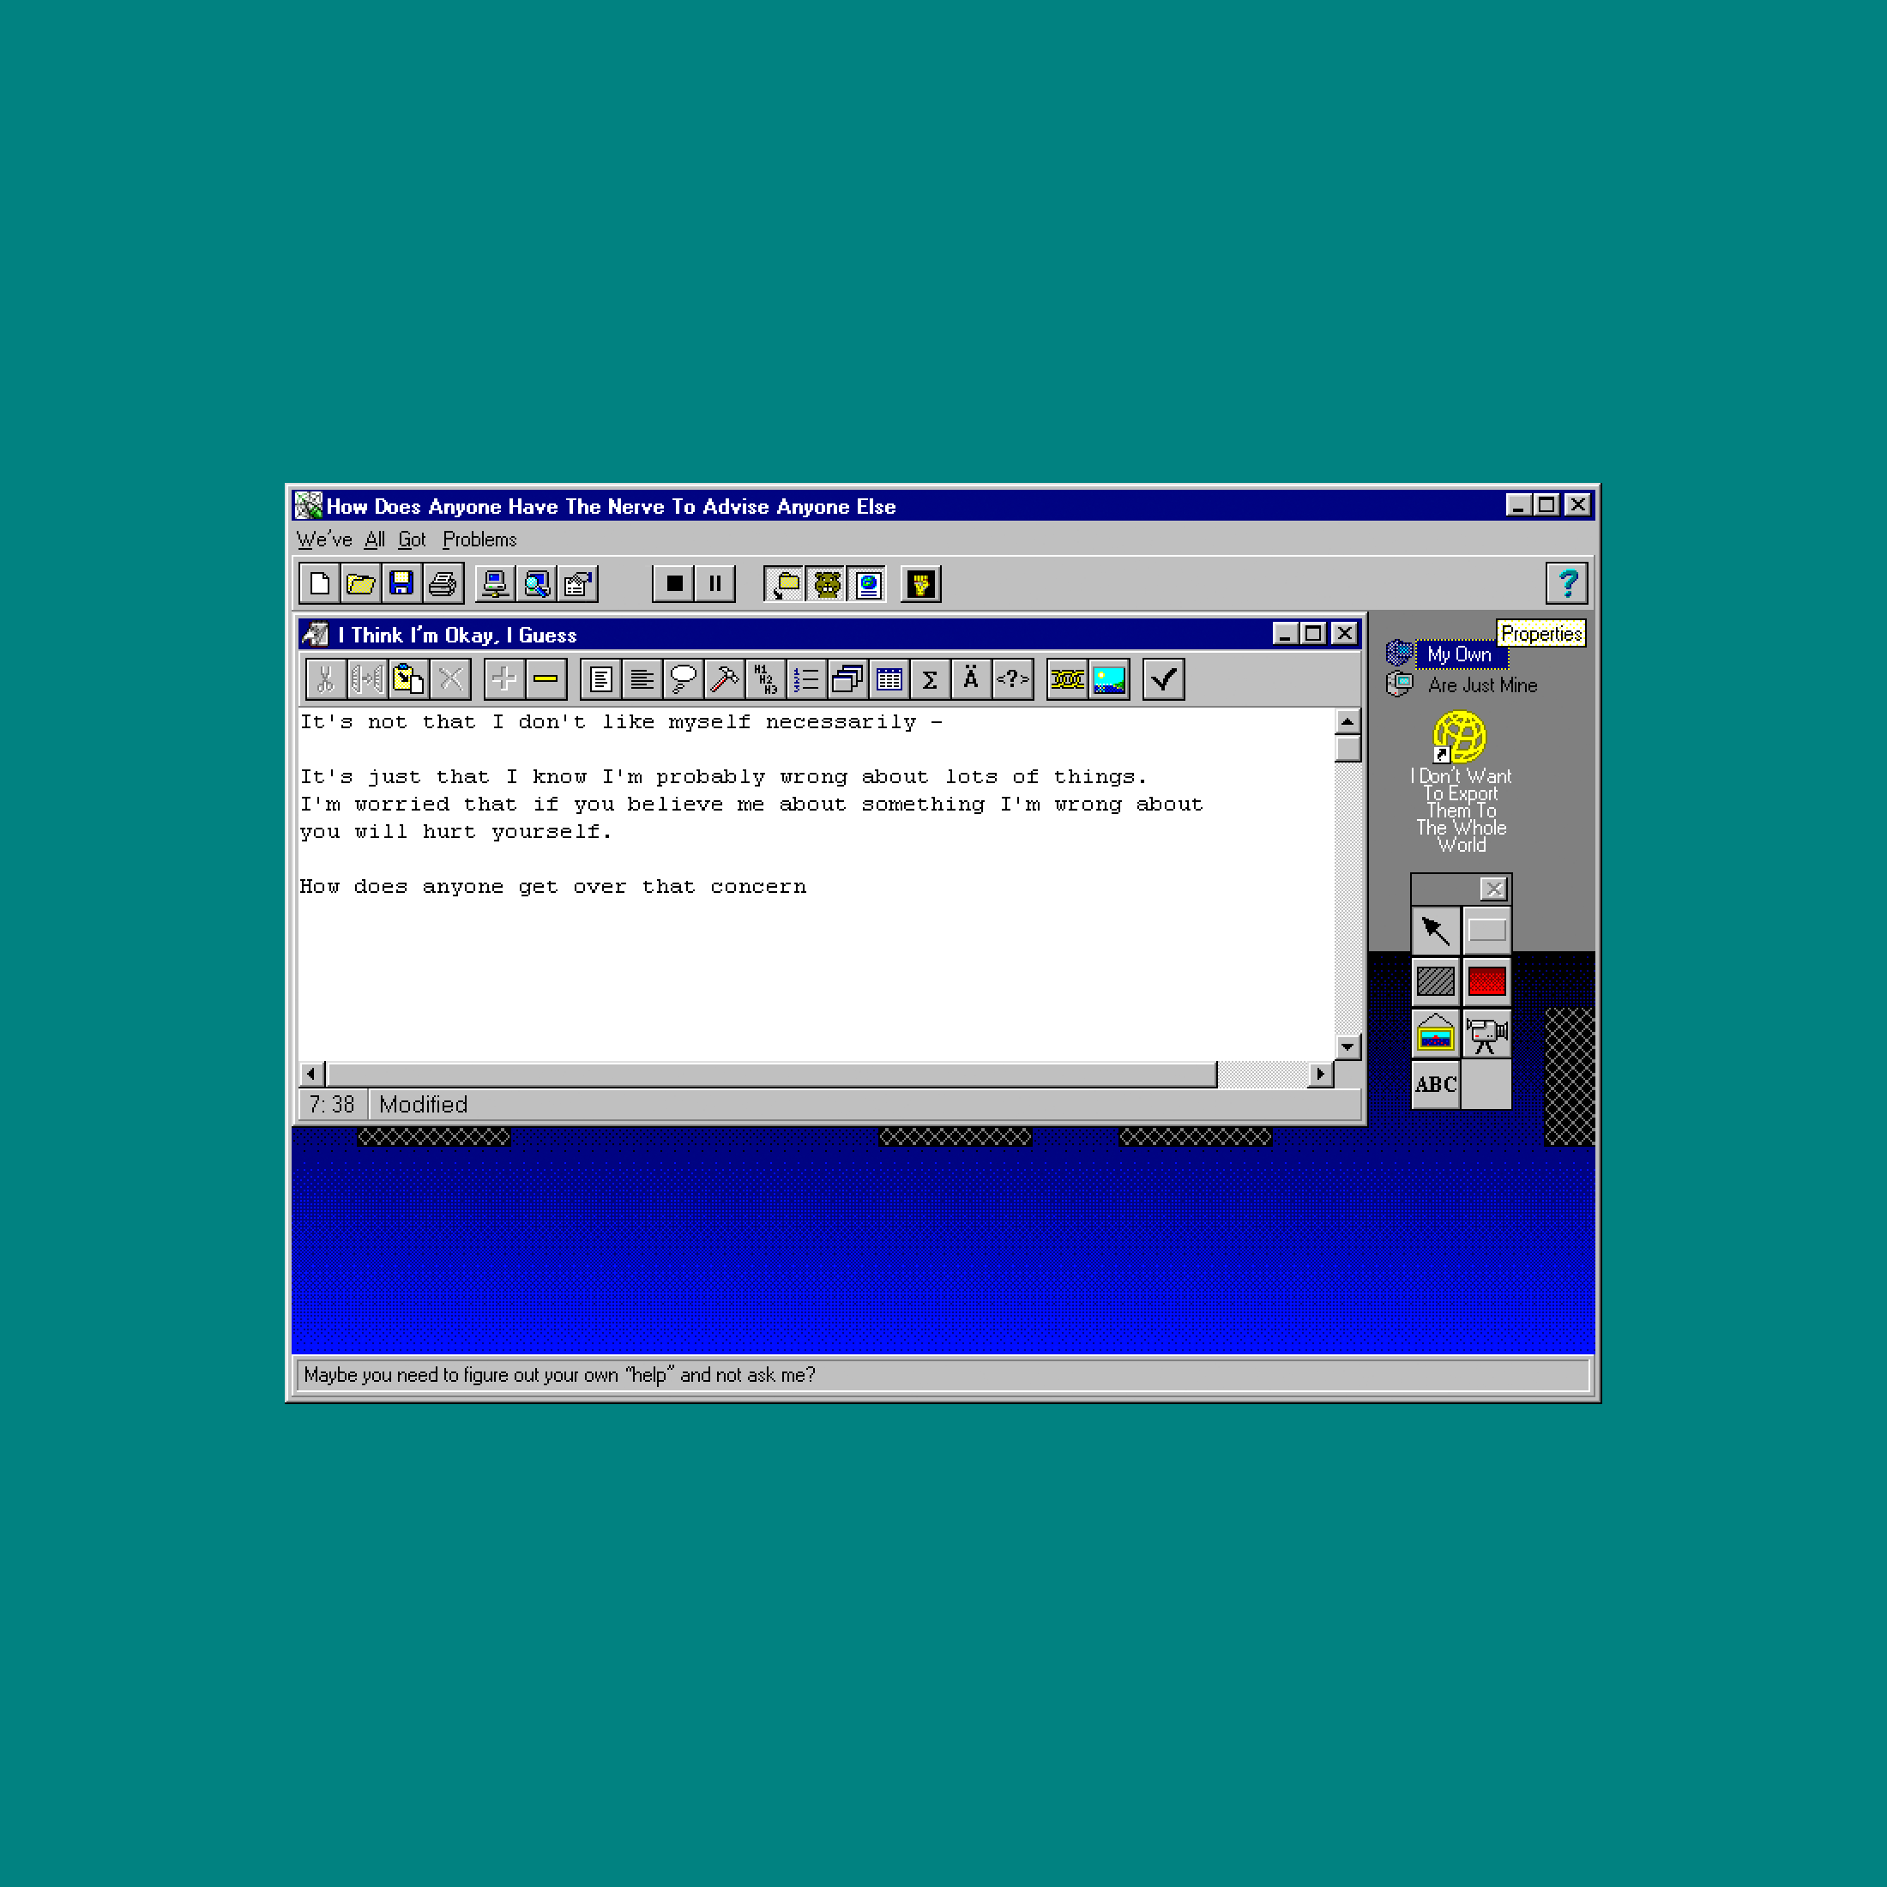Click the horizontal scrollbar left arrow
This screenshot has height=1887, width=1887.
311,1075
